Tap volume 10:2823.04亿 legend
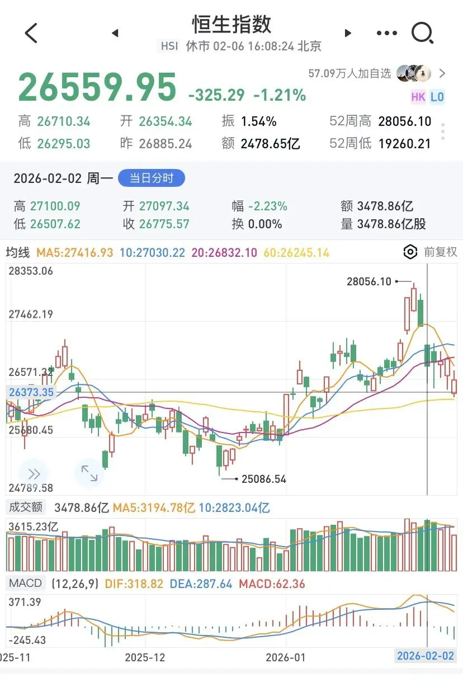463x682 pixels. 235,508
